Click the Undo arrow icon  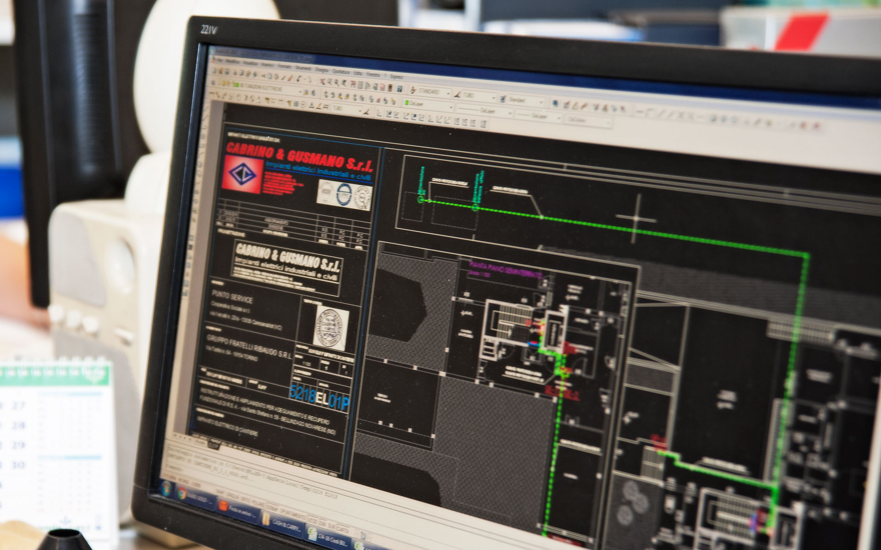click(x=299, y=79)
